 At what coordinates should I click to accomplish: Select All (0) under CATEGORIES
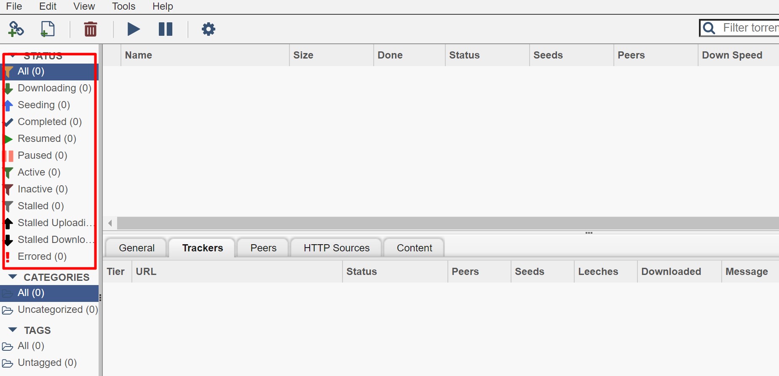tap(49, 293)
